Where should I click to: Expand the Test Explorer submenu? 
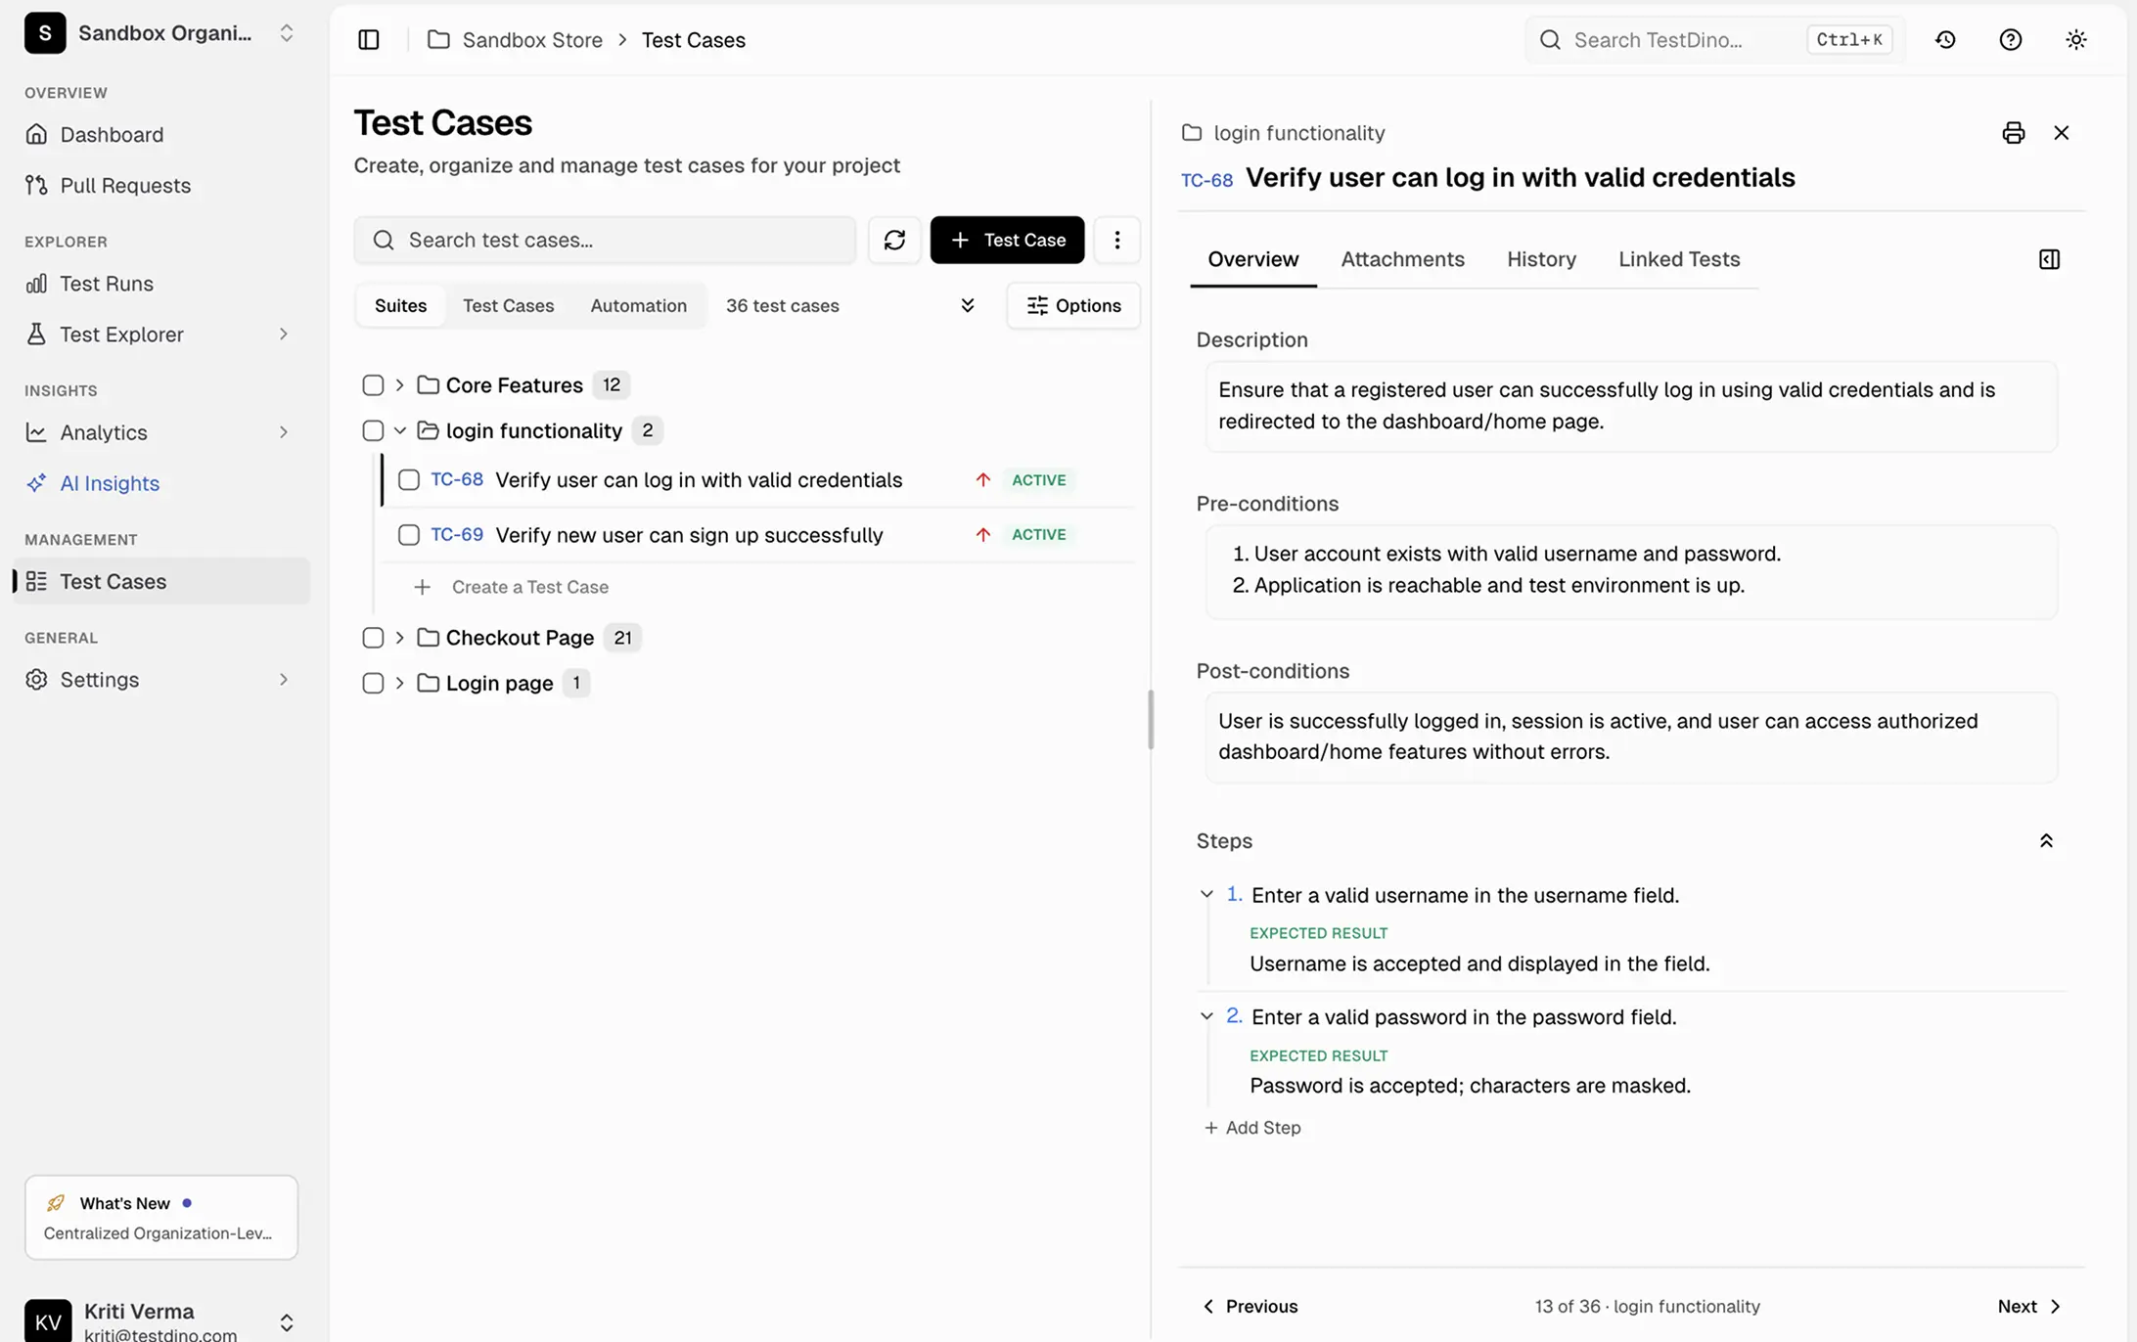[283, 335]
